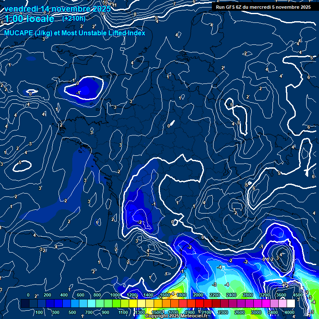Click the legend swatch between 1000 and 1100
Viewport: 319px width, 319px height.
[116, 303]
